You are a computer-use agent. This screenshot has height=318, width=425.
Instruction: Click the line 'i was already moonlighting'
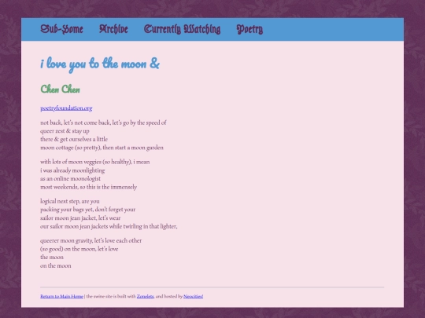pyautogui.click(x=72, y=170)
